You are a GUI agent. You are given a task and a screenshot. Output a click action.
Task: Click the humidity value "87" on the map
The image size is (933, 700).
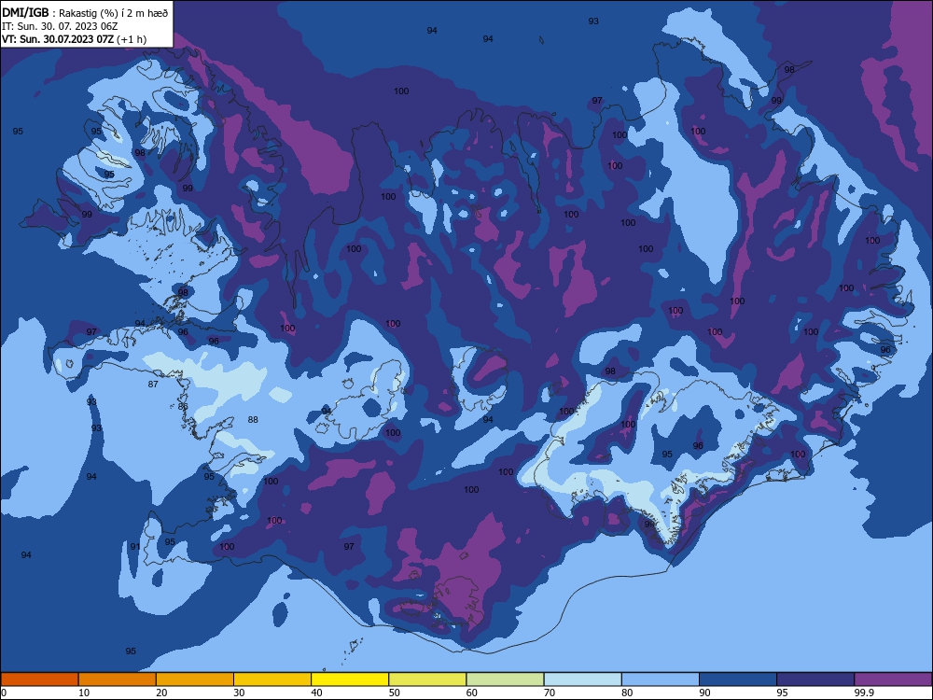(x=153, y=384)
